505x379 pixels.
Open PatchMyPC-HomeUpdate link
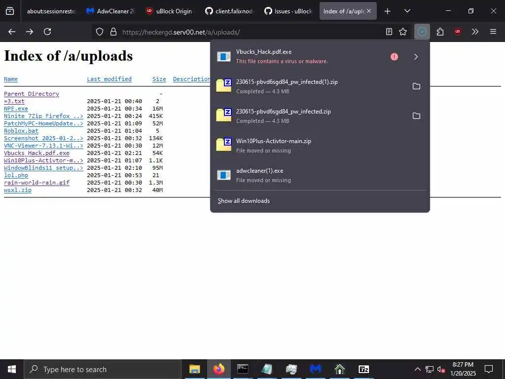coord(43,123)
